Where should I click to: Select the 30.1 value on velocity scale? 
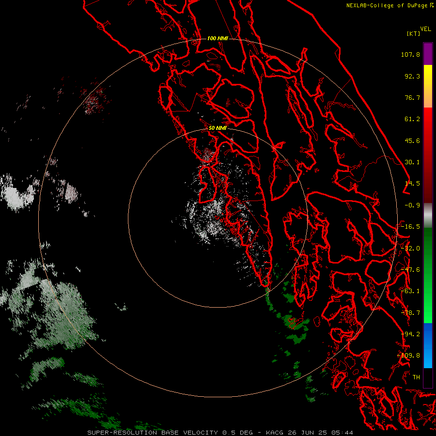tap(412, 162)
